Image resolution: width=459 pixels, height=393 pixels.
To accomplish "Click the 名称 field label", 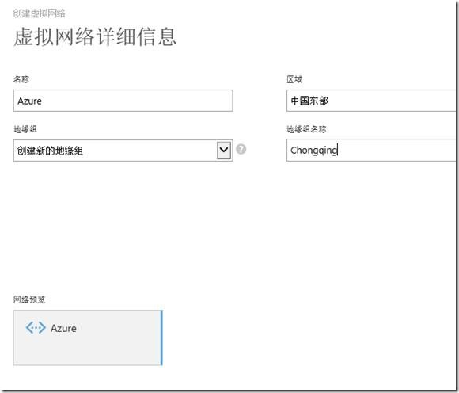I will point(21,79).
